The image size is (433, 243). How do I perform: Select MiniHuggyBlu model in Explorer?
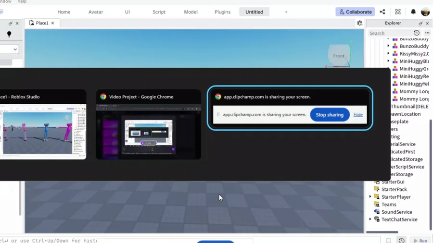414,61
